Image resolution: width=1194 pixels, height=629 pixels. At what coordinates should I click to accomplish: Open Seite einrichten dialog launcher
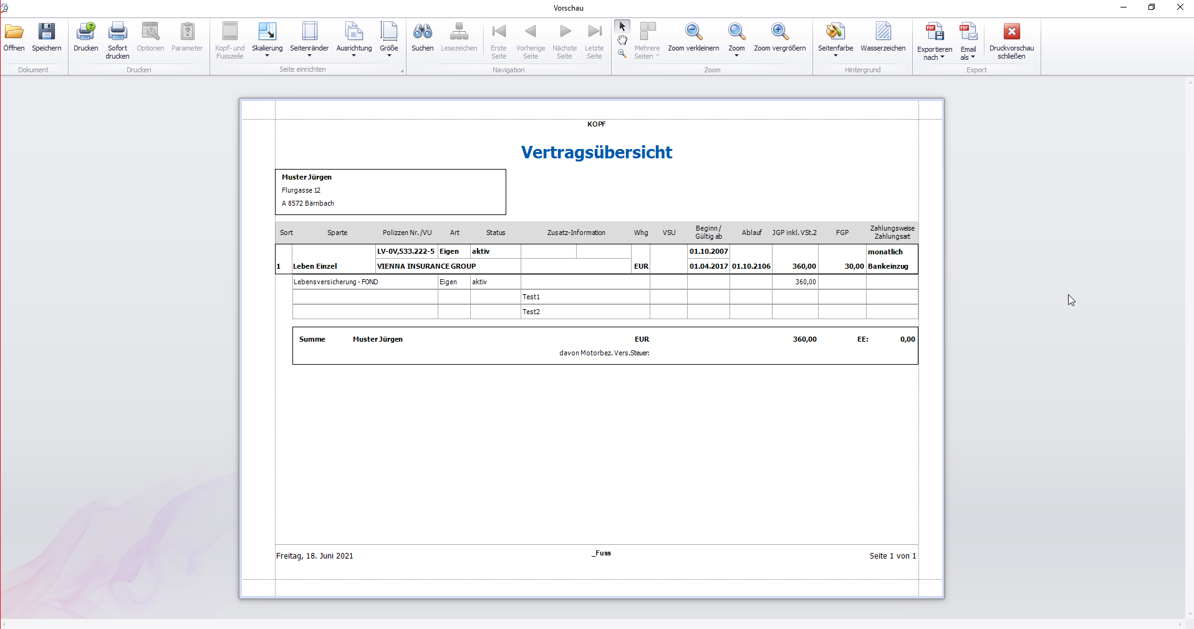(402, 70)
